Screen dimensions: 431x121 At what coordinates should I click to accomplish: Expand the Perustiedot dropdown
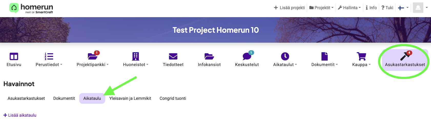coord(49,65)
